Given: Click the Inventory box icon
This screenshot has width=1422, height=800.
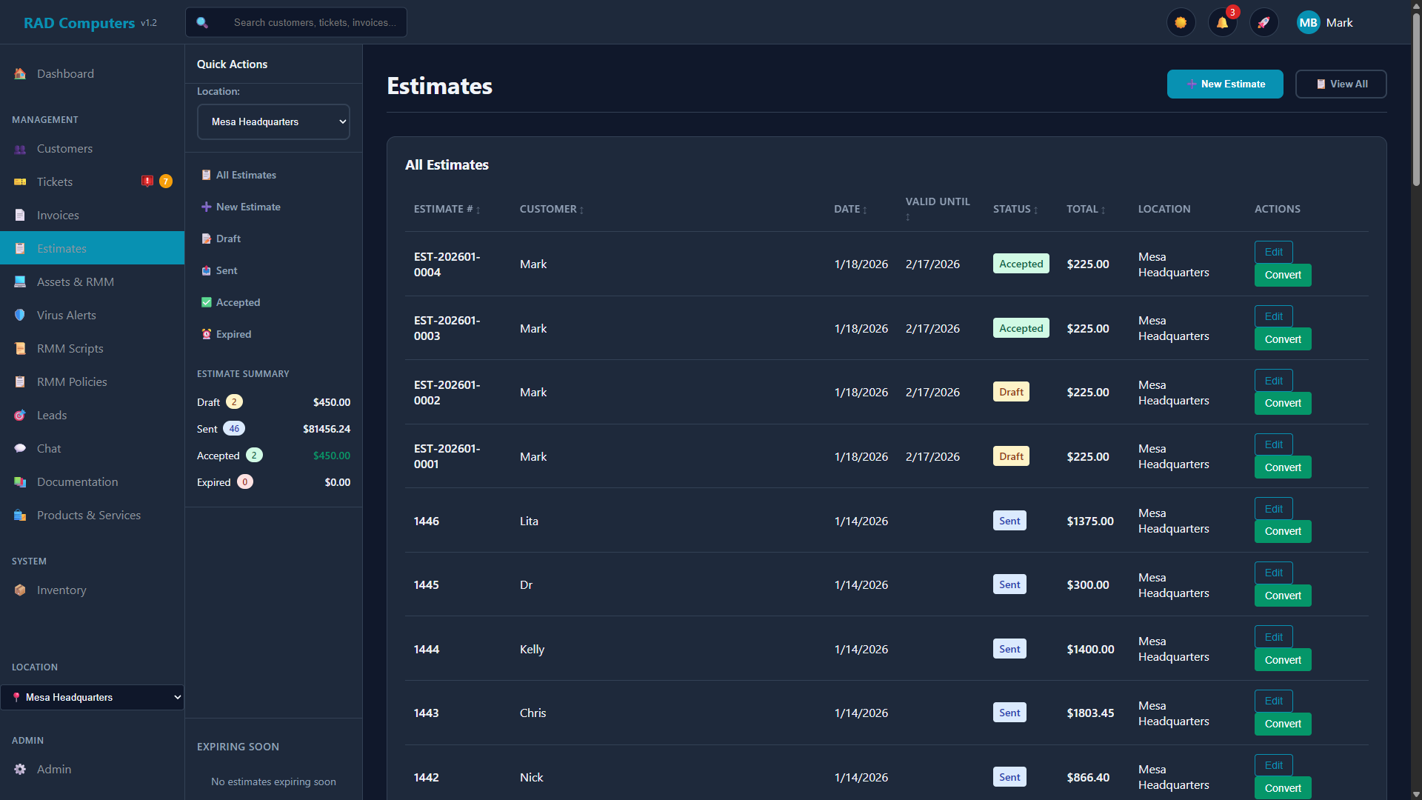Looking at the screenshot, I should [x=20, y=590].
